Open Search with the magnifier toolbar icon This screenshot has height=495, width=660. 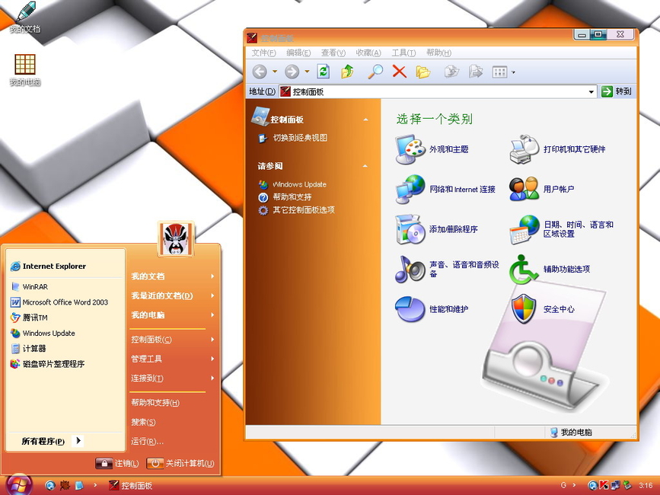tap(375, 72)
